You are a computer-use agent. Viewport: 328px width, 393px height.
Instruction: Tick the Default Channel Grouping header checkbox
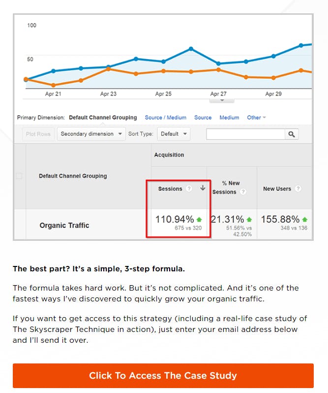pos(19,176)
